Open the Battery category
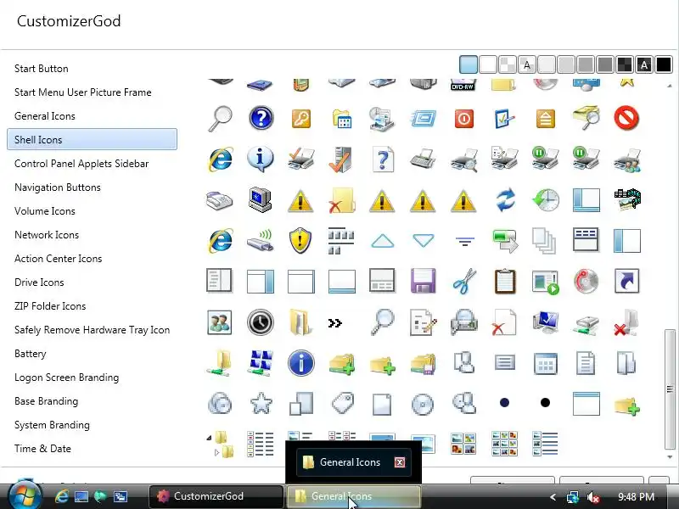The height and width of the screenshot is (509, 679). (x=30, y=354)
